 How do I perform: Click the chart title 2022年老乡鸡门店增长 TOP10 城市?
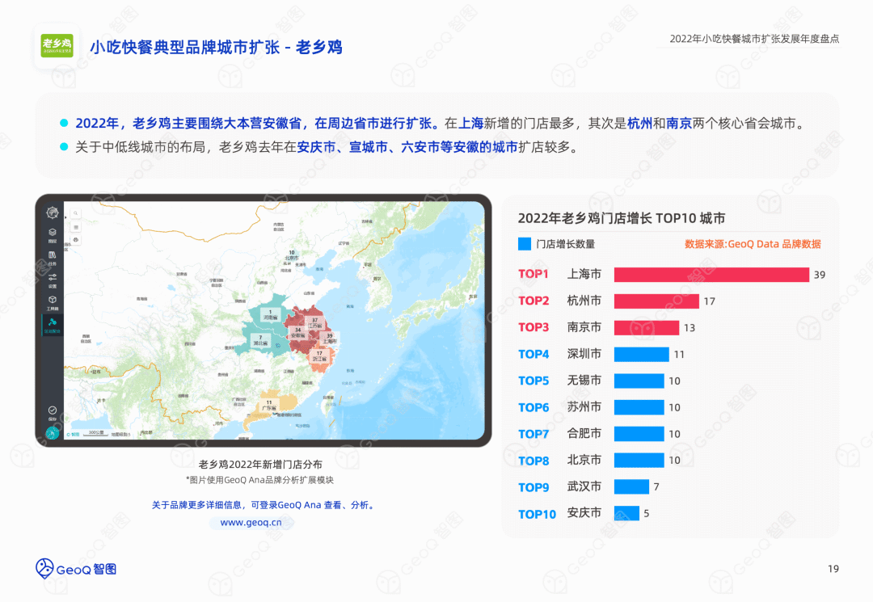point(622,218)
